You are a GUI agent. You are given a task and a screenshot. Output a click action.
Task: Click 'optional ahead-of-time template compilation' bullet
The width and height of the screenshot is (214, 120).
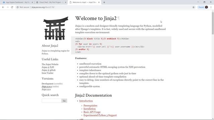pyautogui.click(x=103, y=77)
